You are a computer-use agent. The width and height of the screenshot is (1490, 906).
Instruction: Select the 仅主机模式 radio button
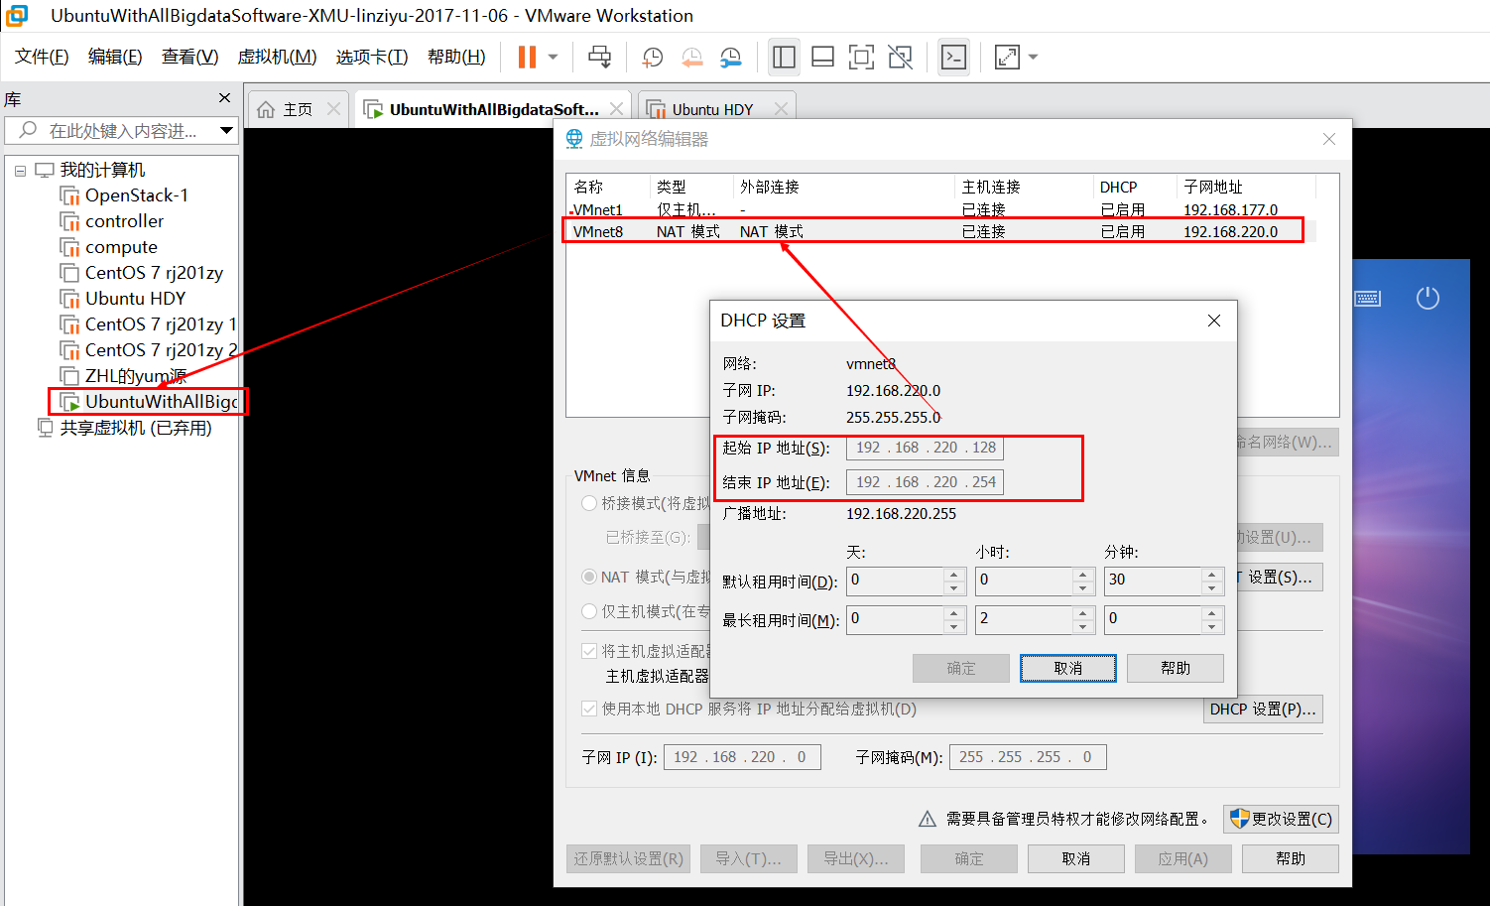(x=589, y=611)
